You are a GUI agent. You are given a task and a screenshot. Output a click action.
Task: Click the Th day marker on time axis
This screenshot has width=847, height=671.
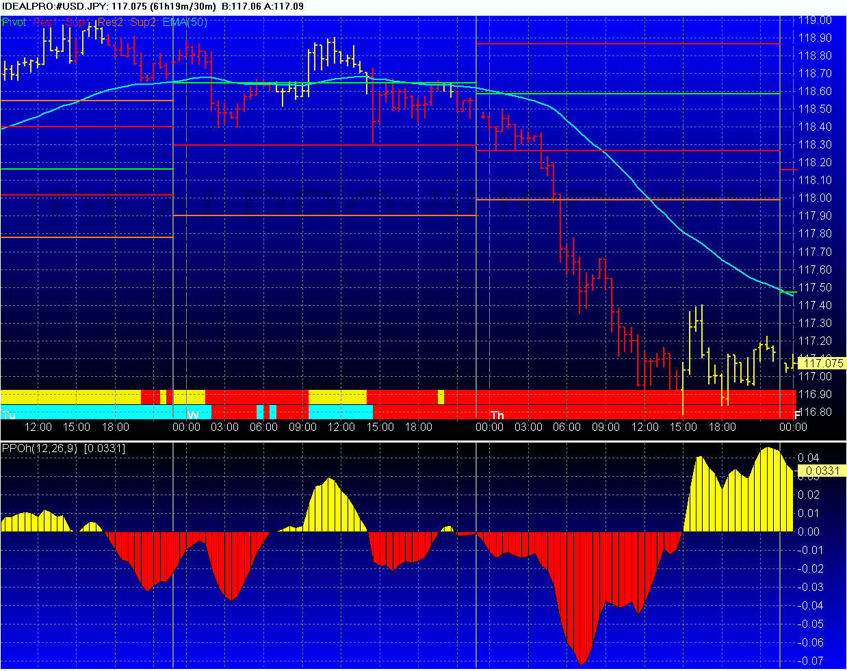click(x=497, y=415)
